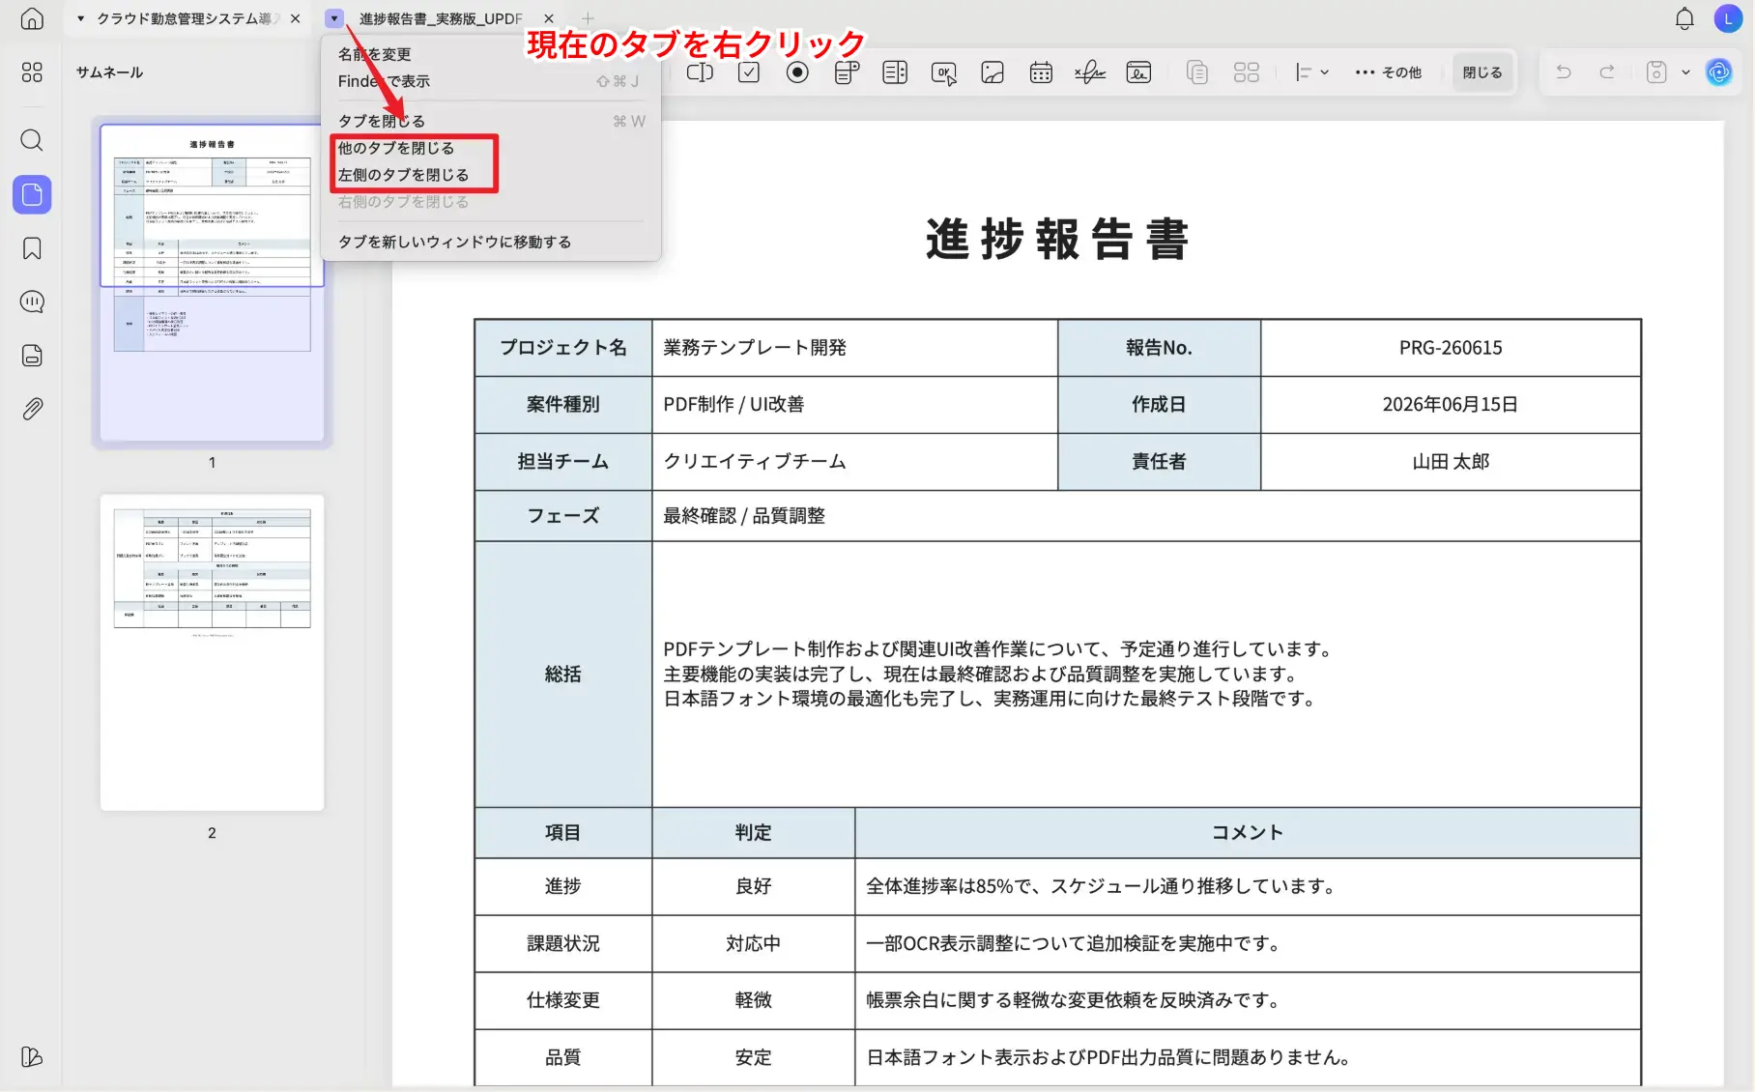The height and width of the screenshot is (1092, 1755).
Task: Choose タブを閉じる menu item
Action: (x=491, y=121)
